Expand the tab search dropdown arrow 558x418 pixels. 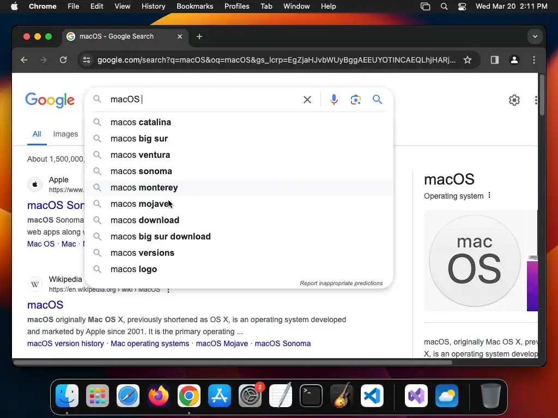point(535,36)
